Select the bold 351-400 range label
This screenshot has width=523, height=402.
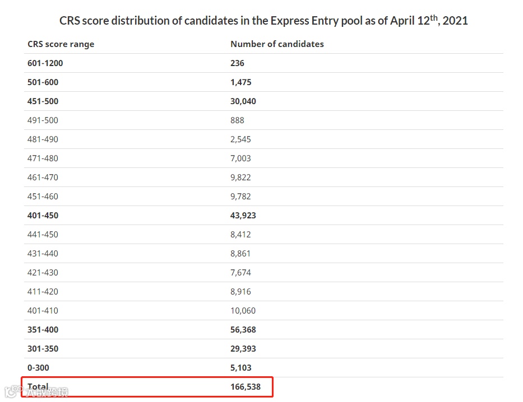coord(43,330)
